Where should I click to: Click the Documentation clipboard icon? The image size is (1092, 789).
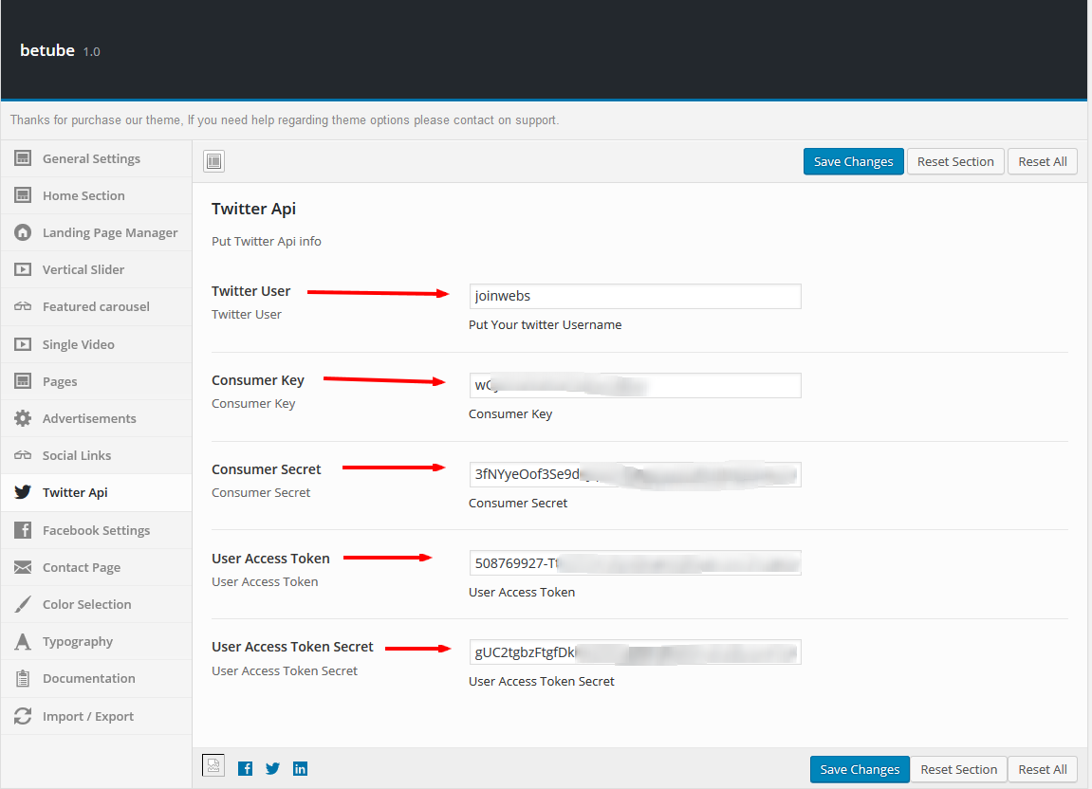[23, 678]
